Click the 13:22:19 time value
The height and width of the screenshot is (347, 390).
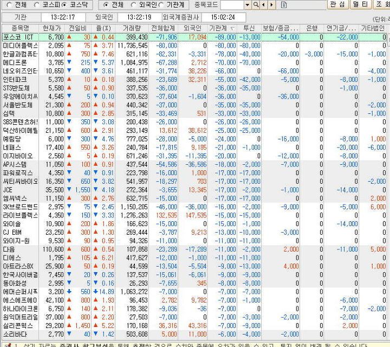[139, 17]
